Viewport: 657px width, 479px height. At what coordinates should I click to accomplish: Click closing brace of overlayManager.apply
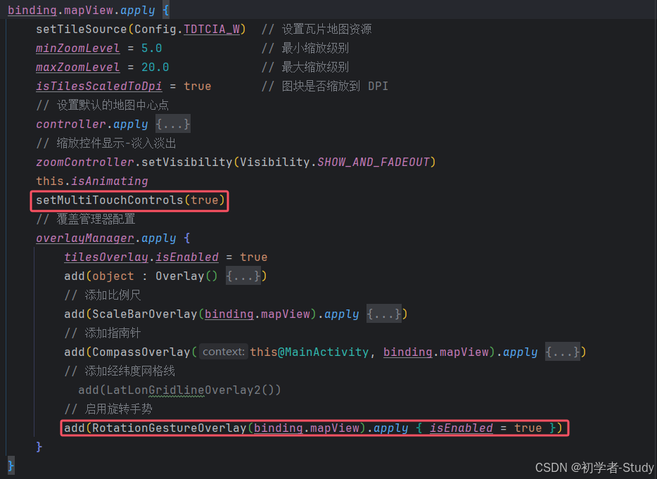(39, 447)
